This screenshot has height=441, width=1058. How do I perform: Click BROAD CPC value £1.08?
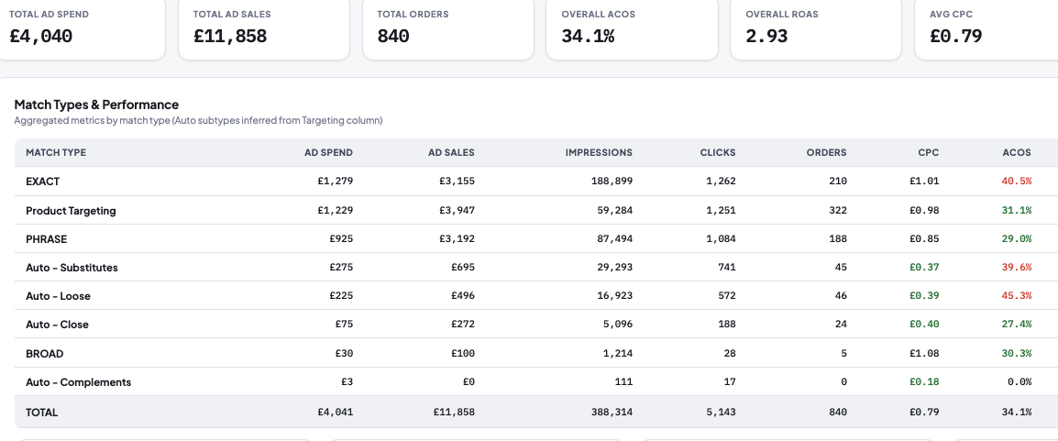924,353
